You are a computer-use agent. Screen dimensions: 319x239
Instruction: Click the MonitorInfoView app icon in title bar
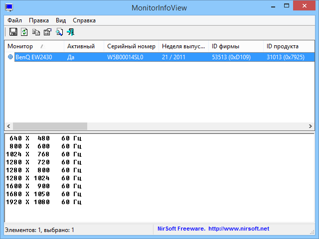9,7
